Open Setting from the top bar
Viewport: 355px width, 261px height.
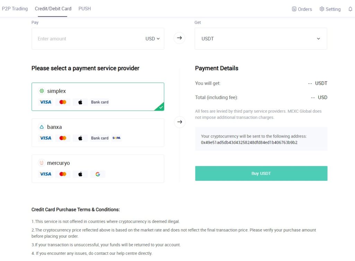pyautogui.click(x=330, y=9)
